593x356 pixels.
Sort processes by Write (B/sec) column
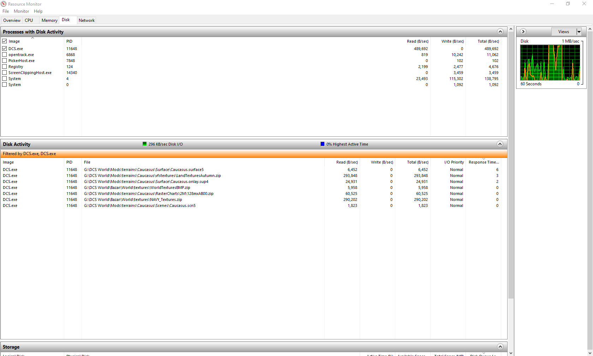453,41
